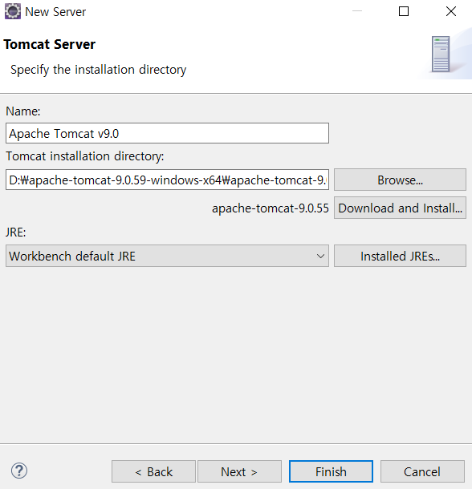
Task: Click the 'Name:' label
Action: [x=23, y=111]
